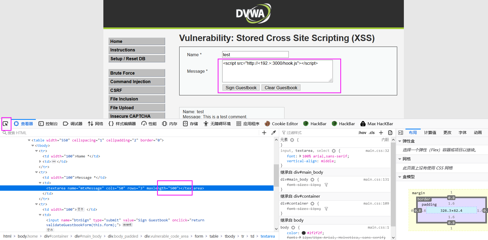The image size is (488, 240).
Task: Open main.css:131 source link
Action: (376, 180)
